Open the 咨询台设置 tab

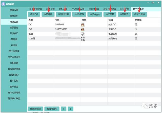click(x=94, y=9)
